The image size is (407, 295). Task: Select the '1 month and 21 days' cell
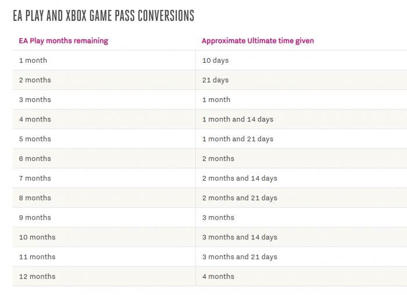pos(238,139)
